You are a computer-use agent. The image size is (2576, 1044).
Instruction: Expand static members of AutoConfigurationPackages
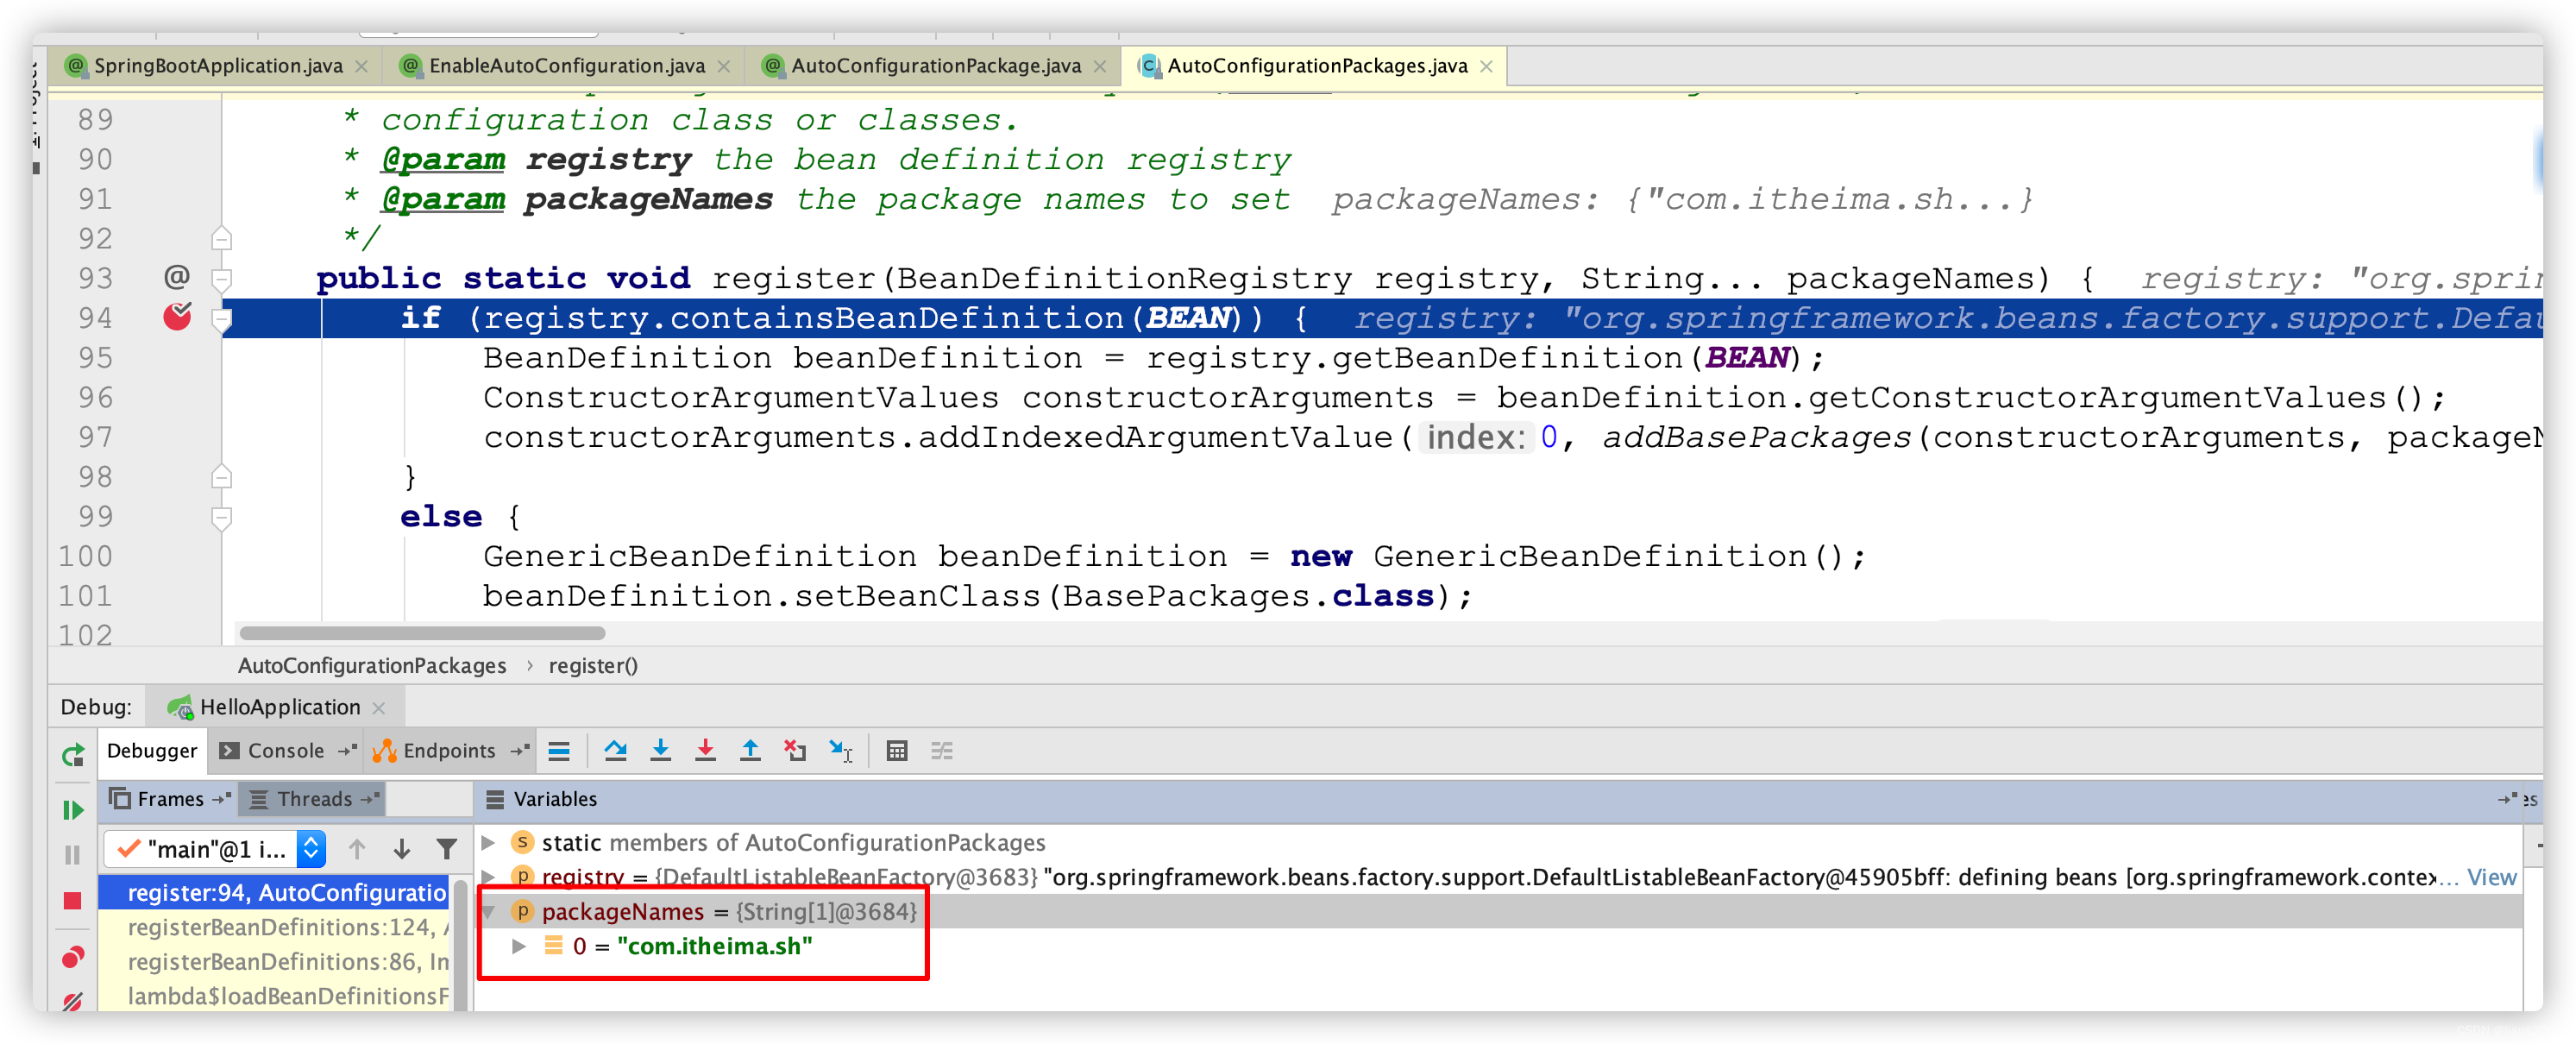(489, 842)
